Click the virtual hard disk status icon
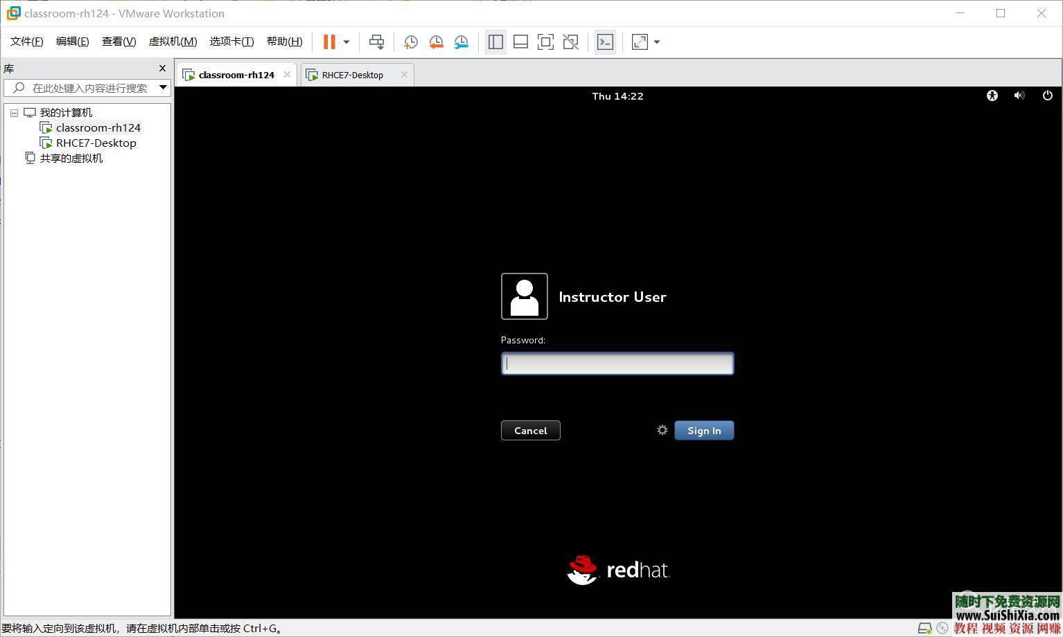Image resolution: width=1063 pixels, height=637 pixels. click(924, 628)
